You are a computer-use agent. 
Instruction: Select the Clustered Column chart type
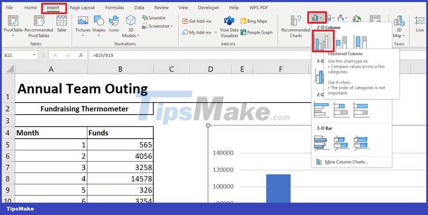(x=323, y=41)
